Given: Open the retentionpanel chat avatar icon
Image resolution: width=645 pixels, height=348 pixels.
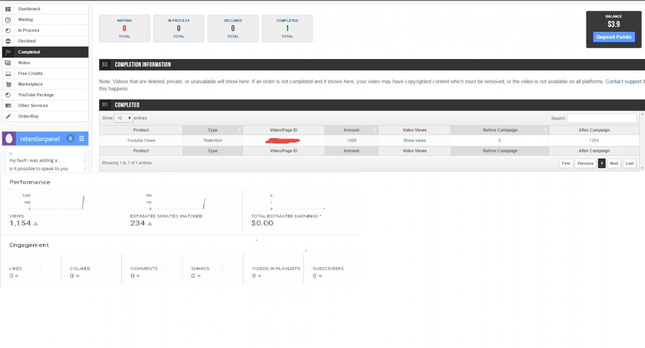Looking at the screenshot, I should (9, 139).
